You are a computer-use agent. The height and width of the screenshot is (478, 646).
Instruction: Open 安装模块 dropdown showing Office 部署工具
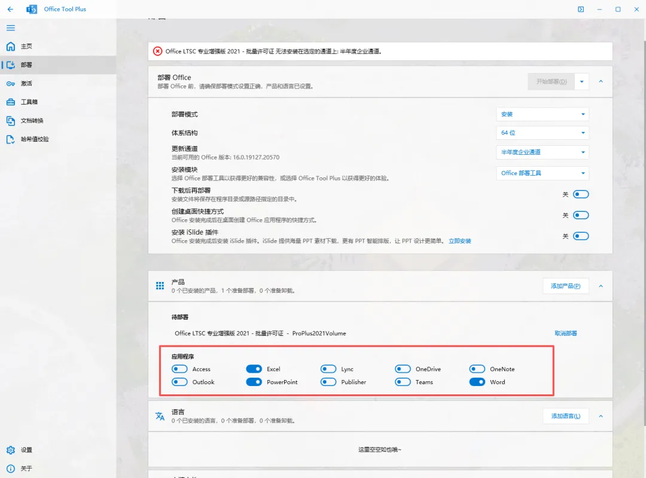(x=543, y=173)
